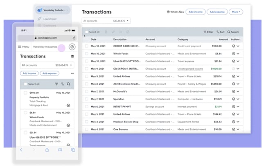Tick the mobile Select all checkbox

coord(25,84)
